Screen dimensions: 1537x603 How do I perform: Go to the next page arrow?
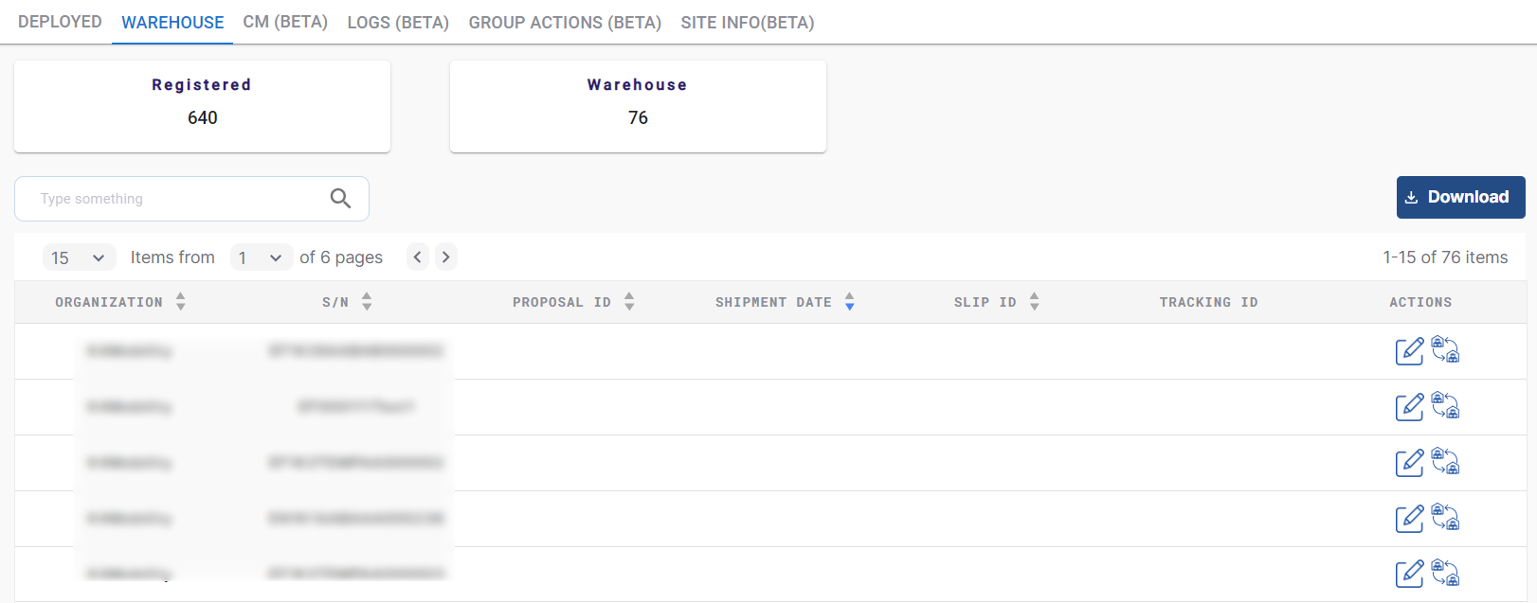coord(446,257)
